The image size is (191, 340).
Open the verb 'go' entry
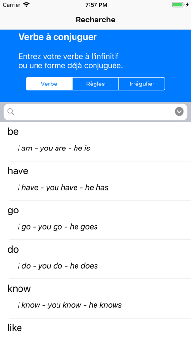pos(95,220)
